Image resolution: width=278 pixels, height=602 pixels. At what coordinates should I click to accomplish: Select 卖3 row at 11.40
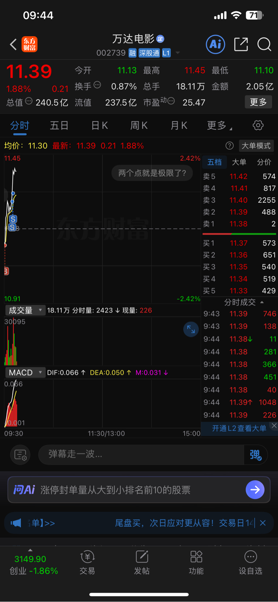(x=239, y=200)
